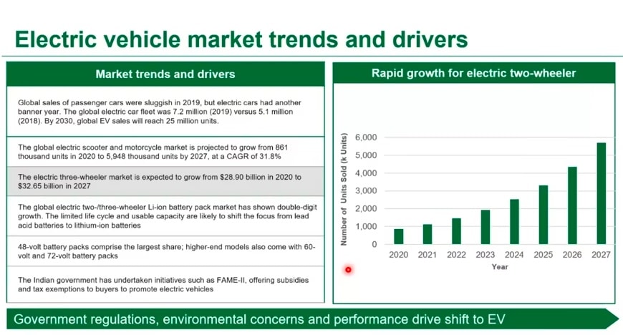Click the 'Year' x-axis title
Screen dimensions: 623x335
pos(500,267)
